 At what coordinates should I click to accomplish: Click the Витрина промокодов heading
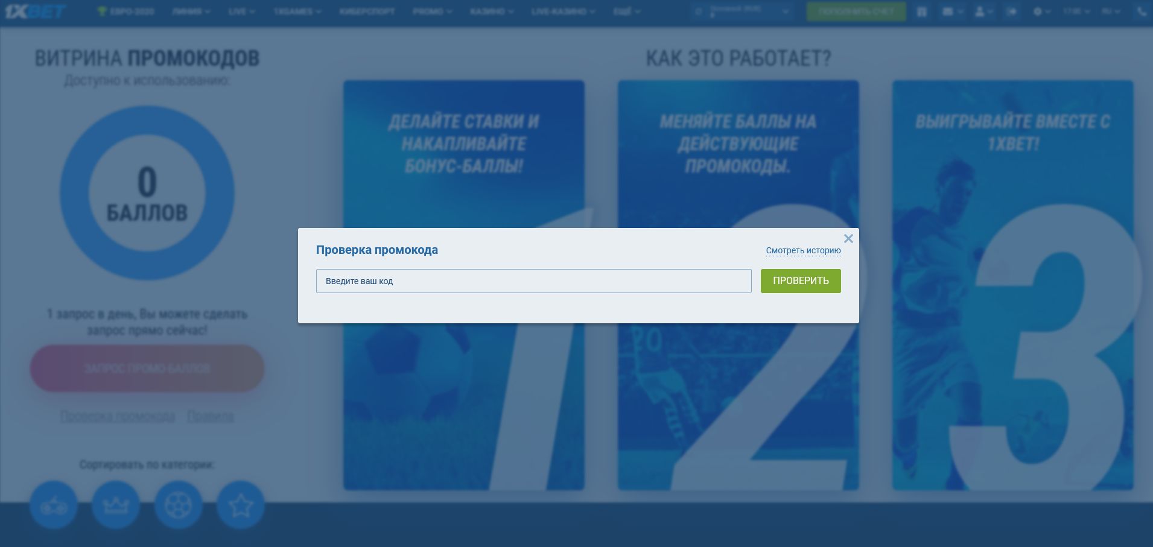tap(147, 58)
